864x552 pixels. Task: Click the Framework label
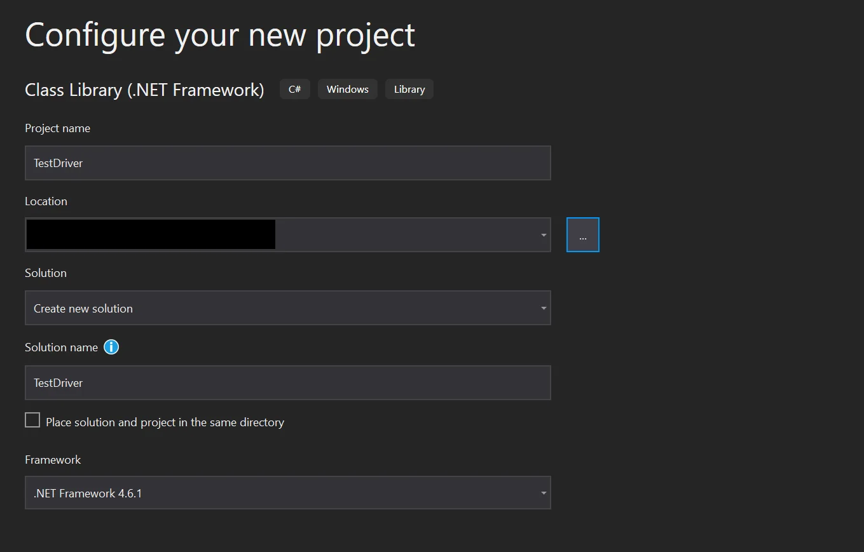(53, 460)
